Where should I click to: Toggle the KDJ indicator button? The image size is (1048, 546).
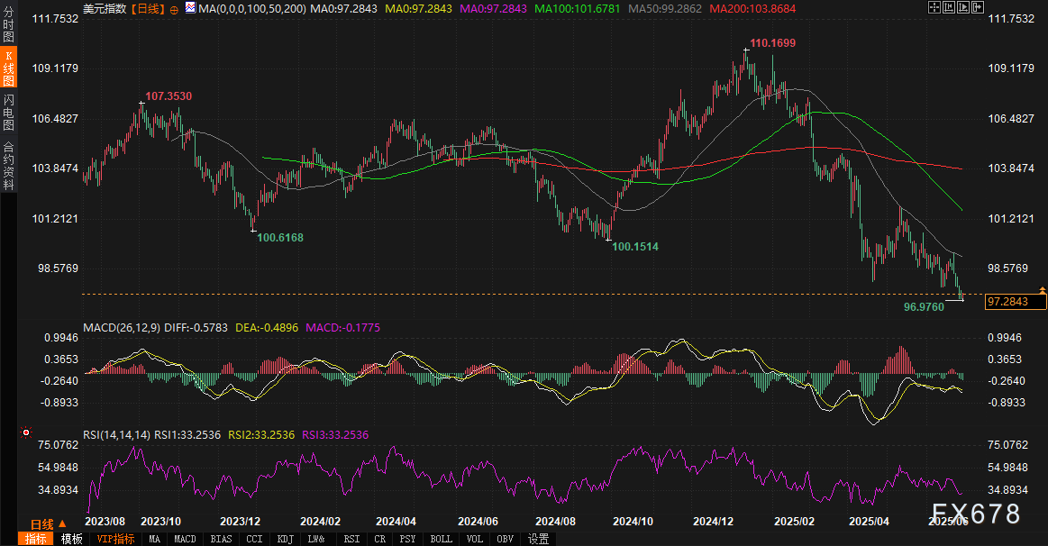(x=285, y=539)
